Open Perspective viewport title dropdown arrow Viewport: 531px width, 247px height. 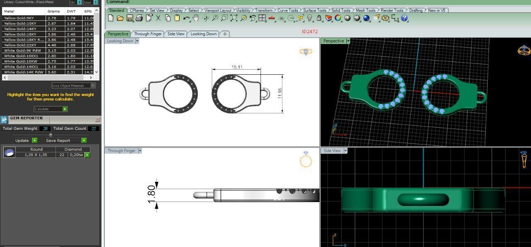coord(348,41)
